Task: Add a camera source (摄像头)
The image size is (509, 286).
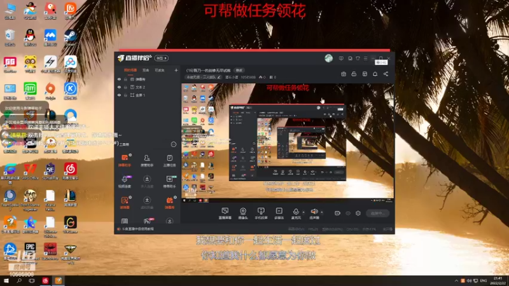Action: pyautogui.click(x=243, y=214)
